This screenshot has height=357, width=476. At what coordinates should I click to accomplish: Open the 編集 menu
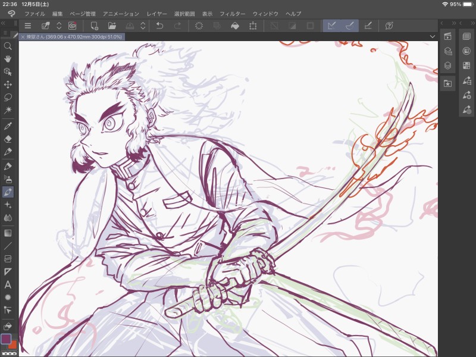(57, 14)
